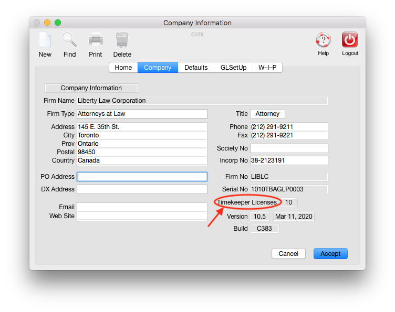Focus the PO Address field
Screen dimensions: 395x312
(x=142, y=177)
